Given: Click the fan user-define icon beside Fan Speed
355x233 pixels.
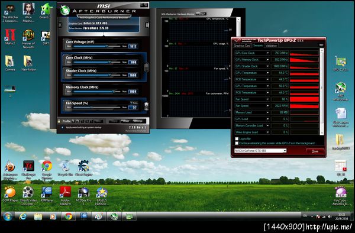Looking at the screenshot, I should 146,106.
